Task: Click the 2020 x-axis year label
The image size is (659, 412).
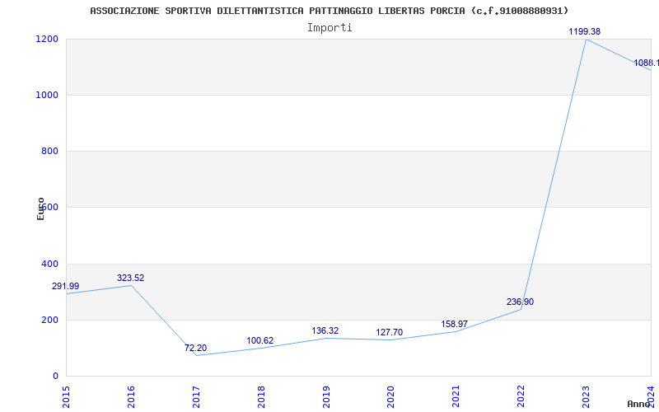Action: click(390, 397)
